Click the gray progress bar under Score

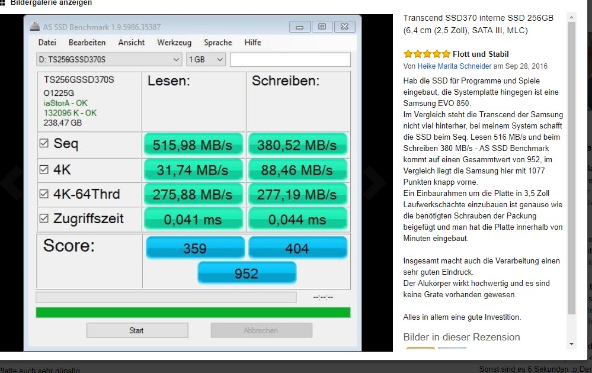(166, 297)
